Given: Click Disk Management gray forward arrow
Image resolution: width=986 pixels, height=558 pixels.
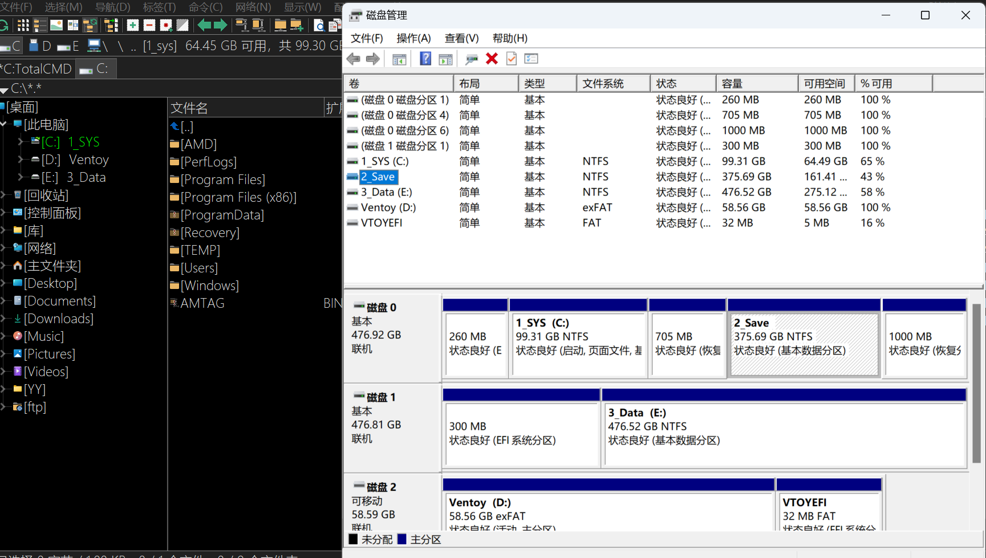Looking at the screenshot, I should pos(373,59).
